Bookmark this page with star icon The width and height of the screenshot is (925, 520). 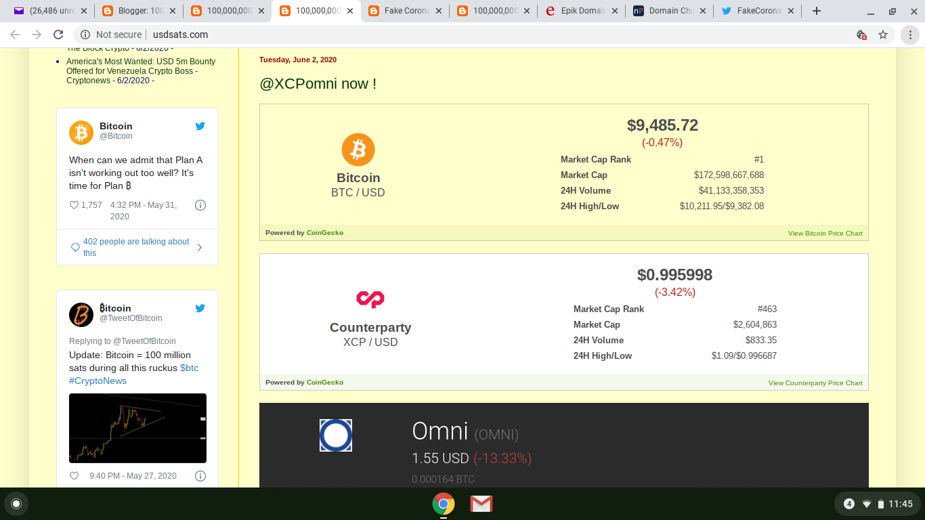pos(883,35)
